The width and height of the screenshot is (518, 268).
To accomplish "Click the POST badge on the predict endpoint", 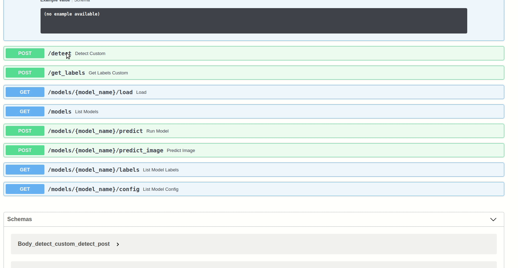I will [x=25, y=131].
